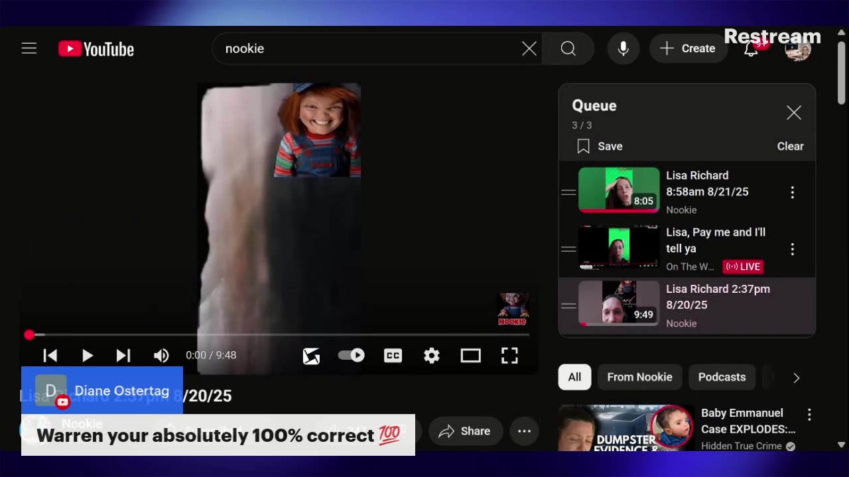849x477 pixels.
Task: Select the Podcasts filter chip
Action: [x=722, y=377]
